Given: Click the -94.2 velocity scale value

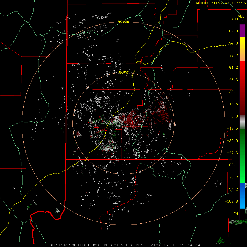Looking at the screenshot, I should tap(232, 189).
